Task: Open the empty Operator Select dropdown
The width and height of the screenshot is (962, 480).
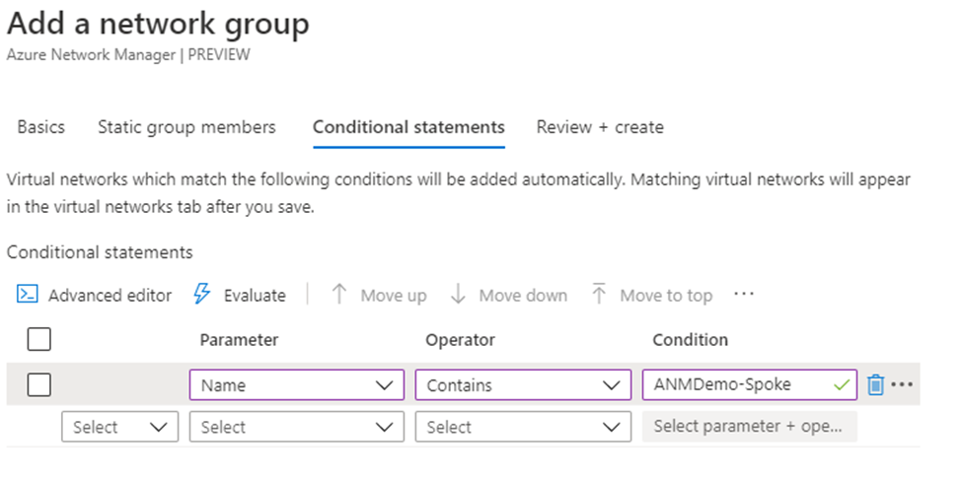Action: (x=522, y=427)
